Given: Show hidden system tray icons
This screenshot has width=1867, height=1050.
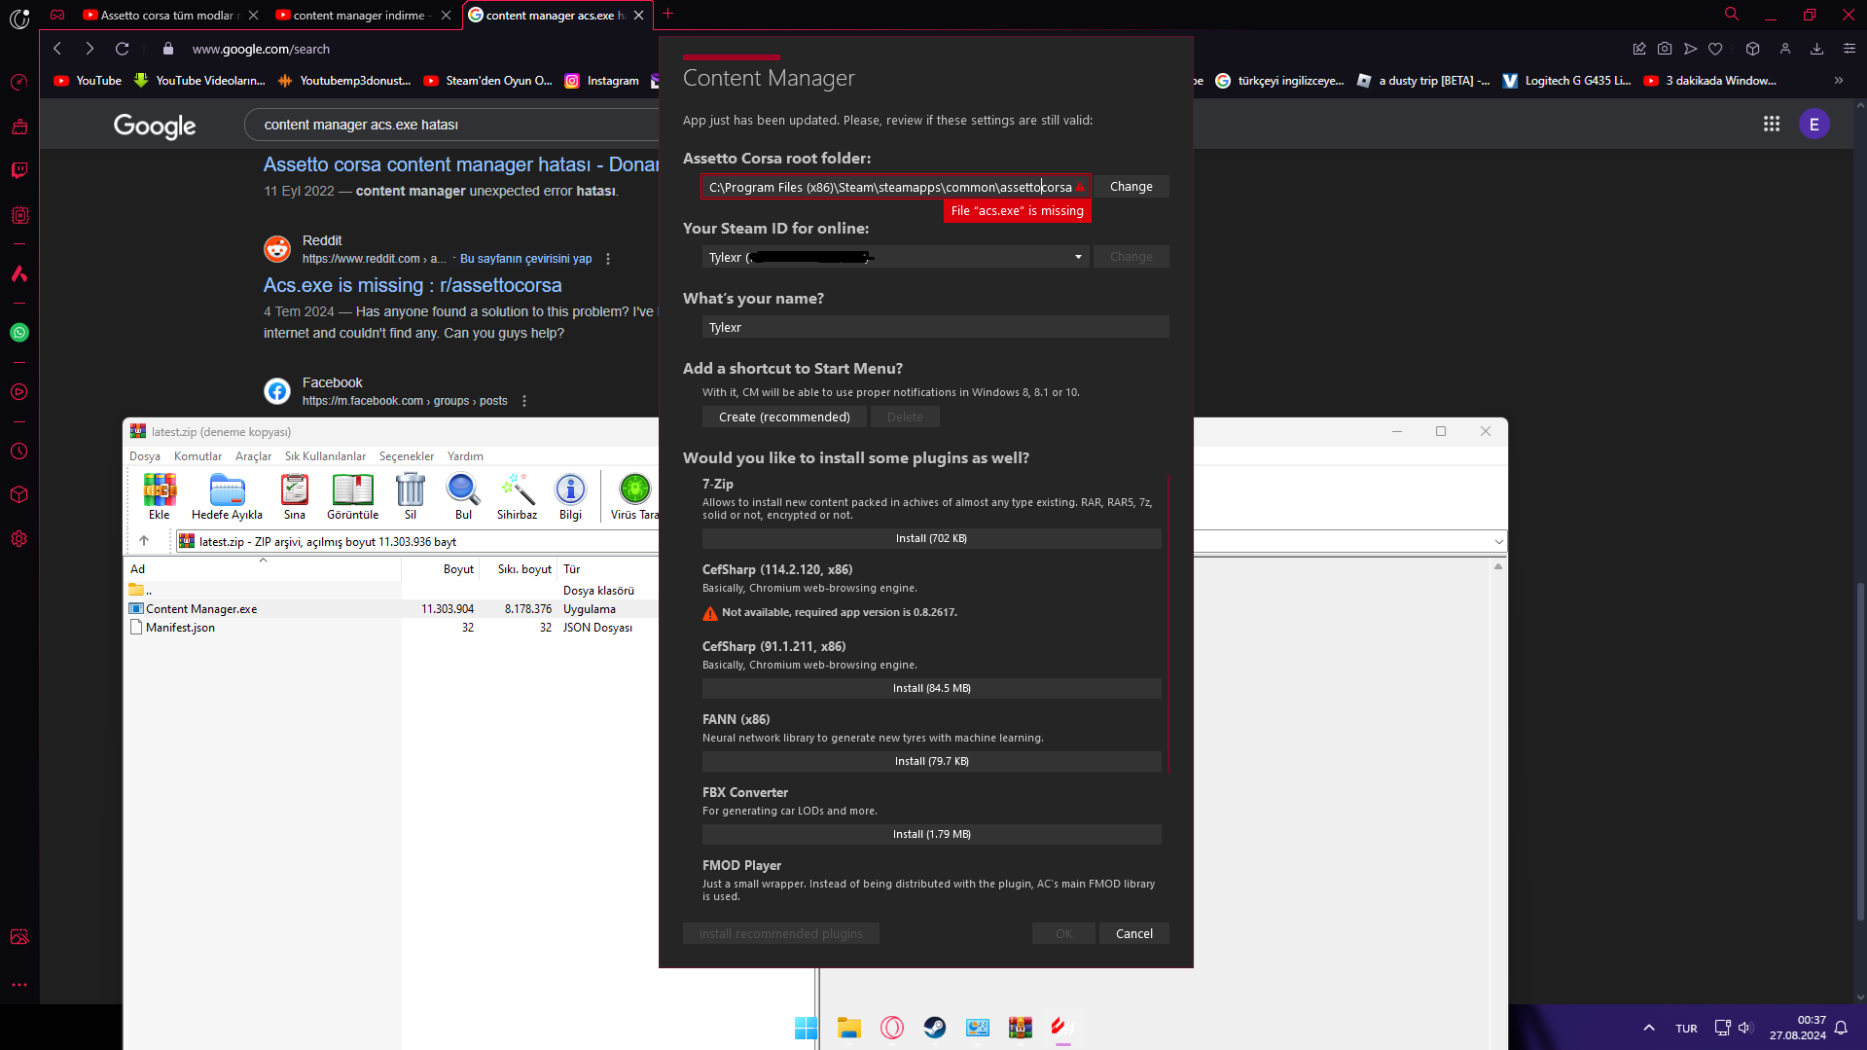Looking at the screenshot, I should 1649,1028.
